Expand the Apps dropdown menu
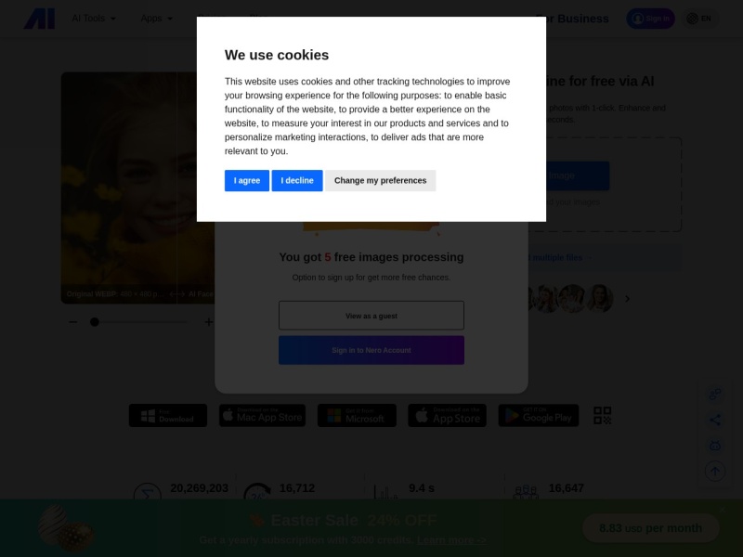 156,19
